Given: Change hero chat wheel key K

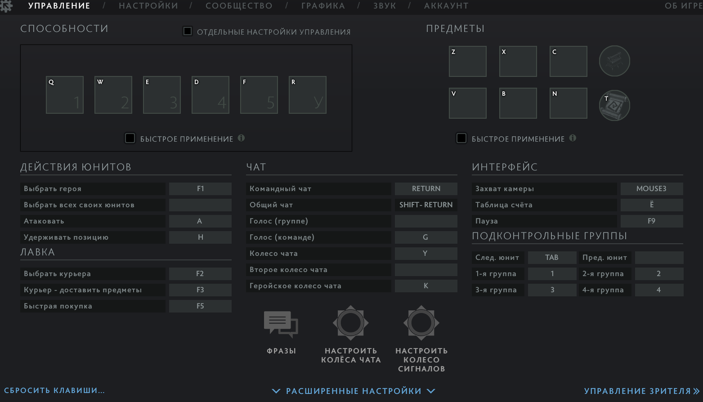Looking at the screenshot, I should click(426, 286).
